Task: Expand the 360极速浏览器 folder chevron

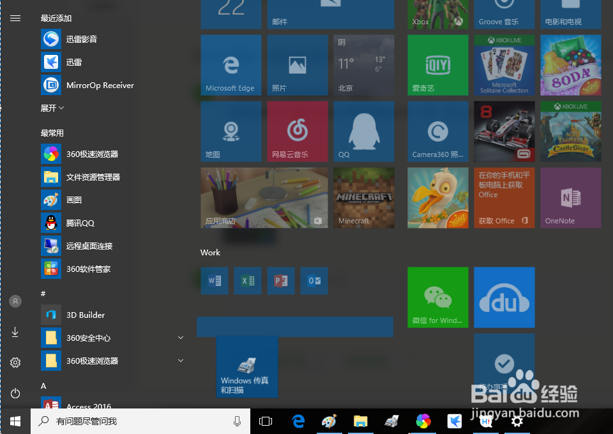Action: 181,361
